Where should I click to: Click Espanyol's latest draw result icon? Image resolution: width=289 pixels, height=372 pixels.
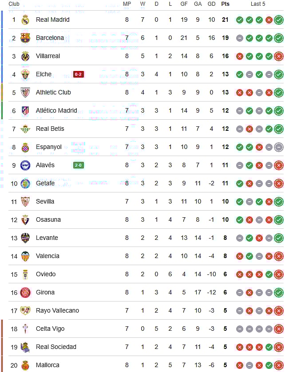279,147
